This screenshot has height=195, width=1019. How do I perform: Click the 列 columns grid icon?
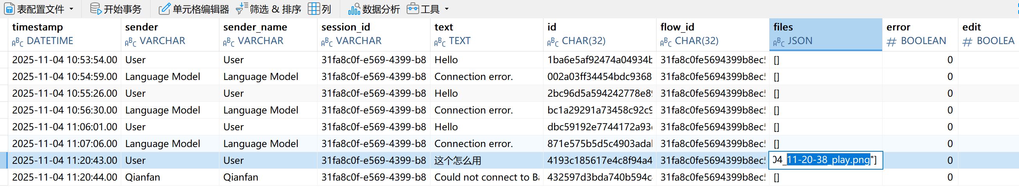click(314, 9)
